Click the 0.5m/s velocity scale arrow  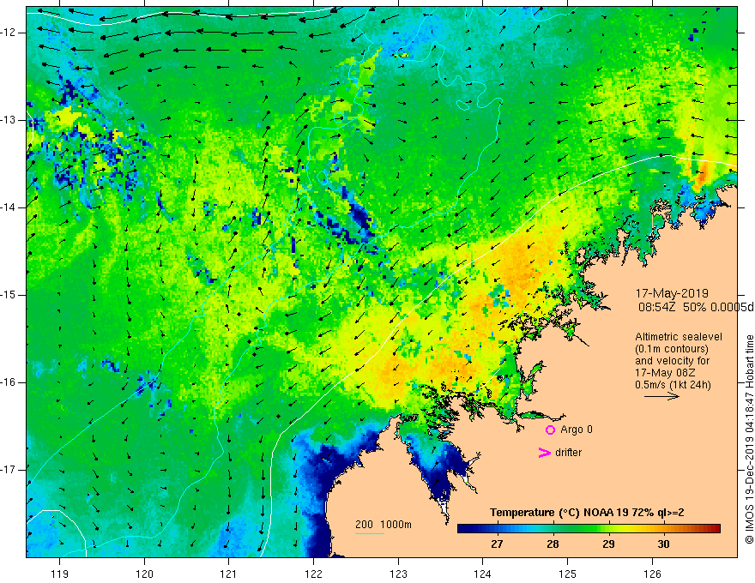pos(661,396)
